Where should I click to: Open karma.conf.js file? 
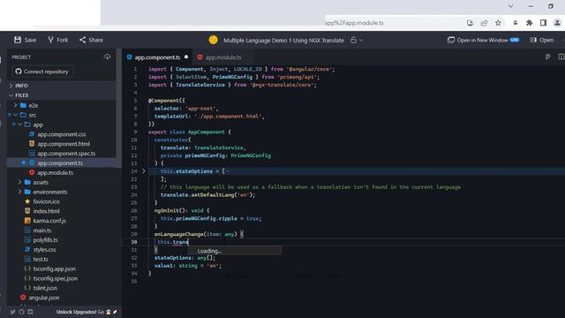click(x=49, y=221)
